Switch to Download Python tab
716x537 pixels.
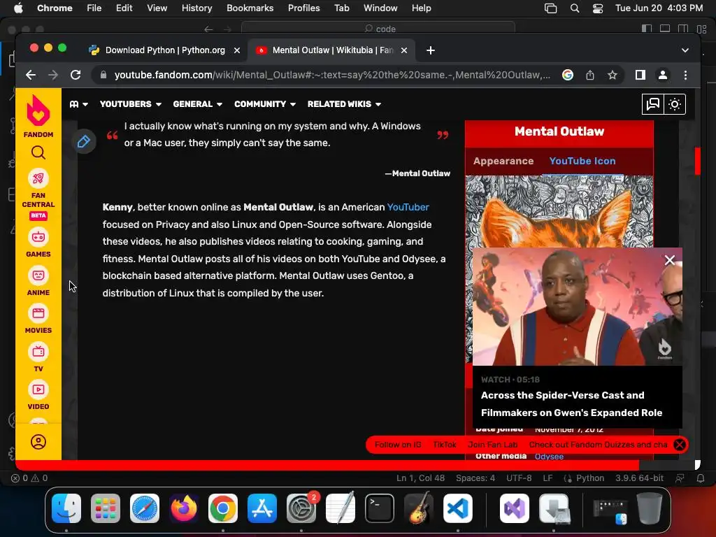pos(164,50)
